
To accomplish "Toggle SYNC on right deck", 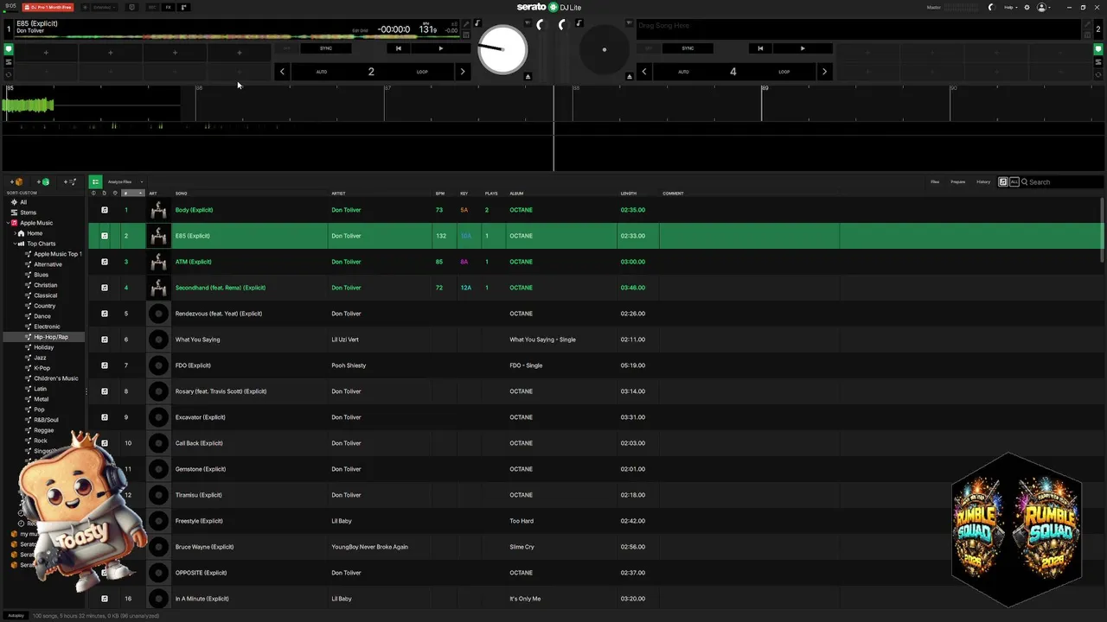I will click(x=688, y=48).
